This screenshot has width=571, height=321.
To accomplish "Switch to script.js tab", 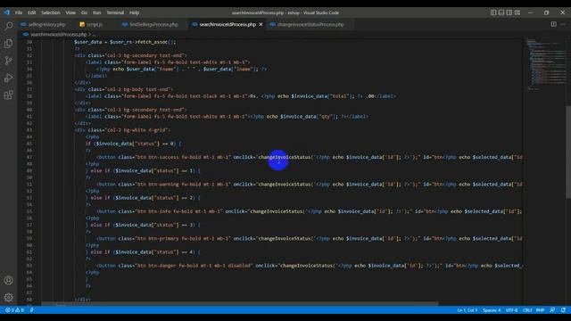I will (95, 24).
